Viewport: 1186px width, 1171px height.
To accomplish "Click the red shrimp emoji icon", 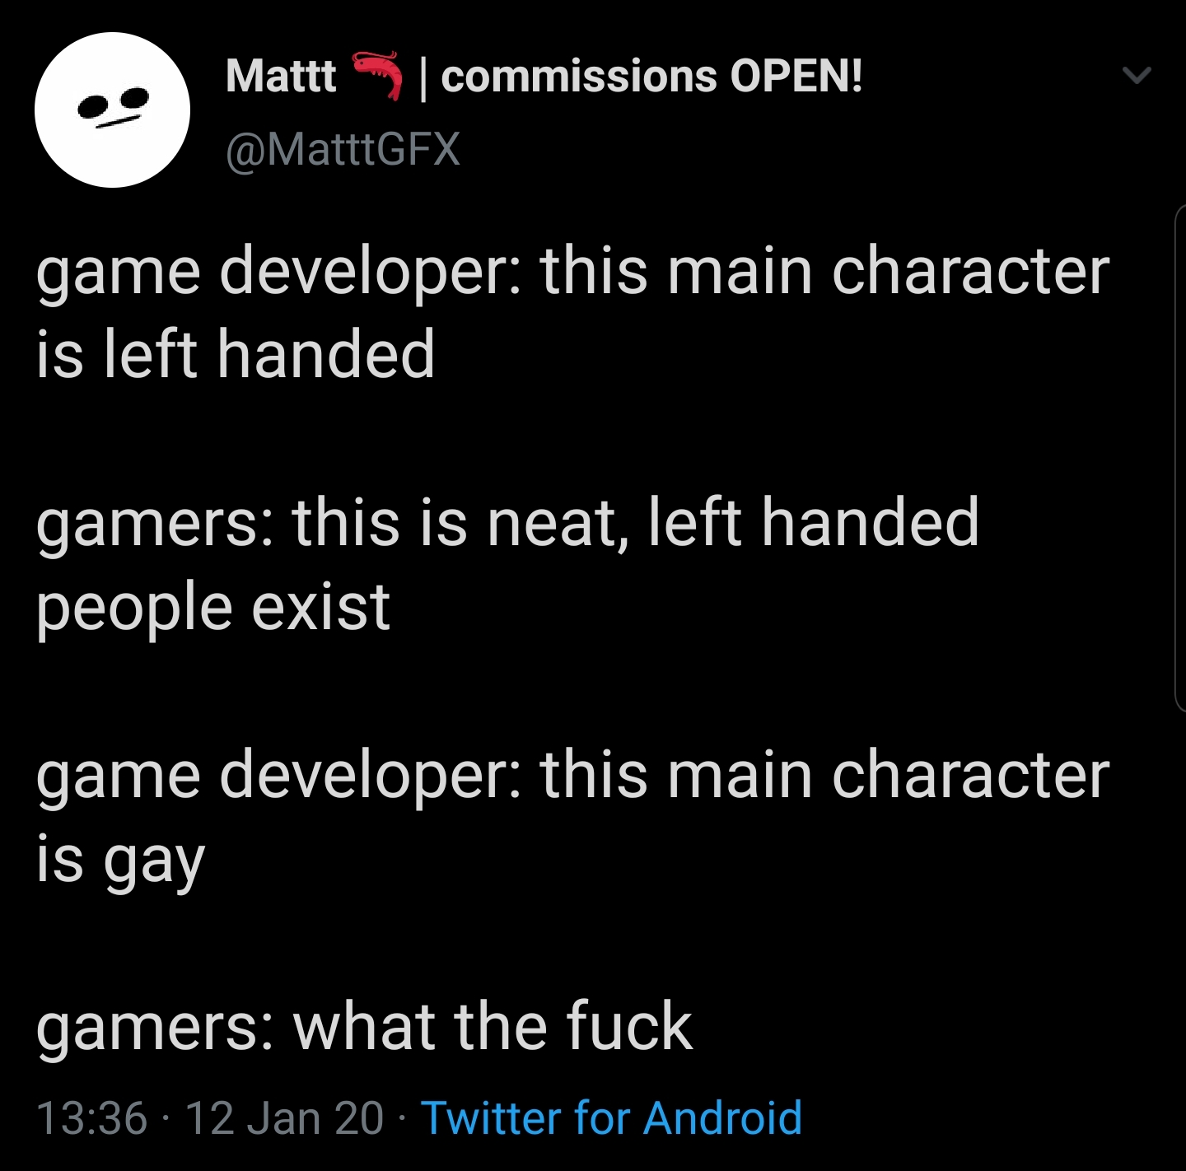I will [x=378, y=75].
